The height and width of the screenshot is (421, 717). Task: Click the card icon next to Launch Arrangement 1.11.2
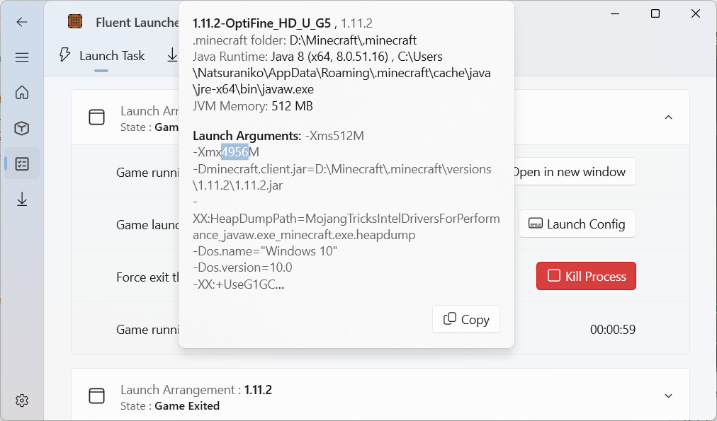tap(96, 396)
